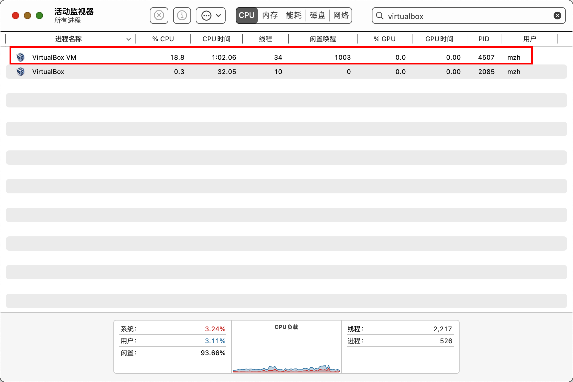Switch to the CPU tab
This screenshot has height=382, width=573.
point(247,16)
